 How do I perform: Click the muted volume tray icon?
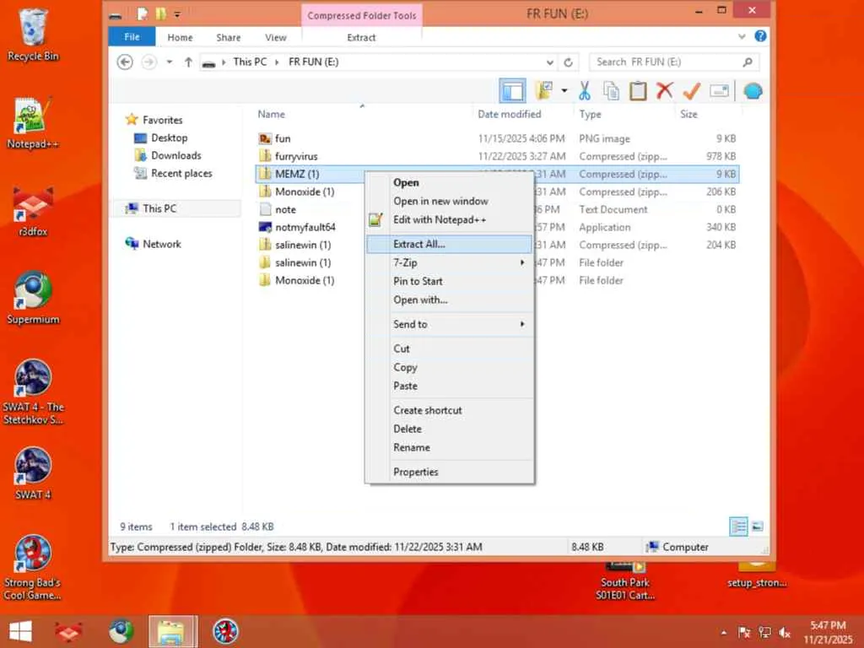pyautogui.click(x=785, y=633)
